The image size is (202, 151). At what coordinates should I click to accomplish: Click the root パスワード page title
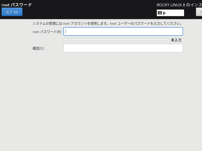point(16,5)
